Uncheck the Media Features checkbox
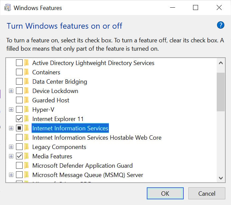 (x=19, y=156)
